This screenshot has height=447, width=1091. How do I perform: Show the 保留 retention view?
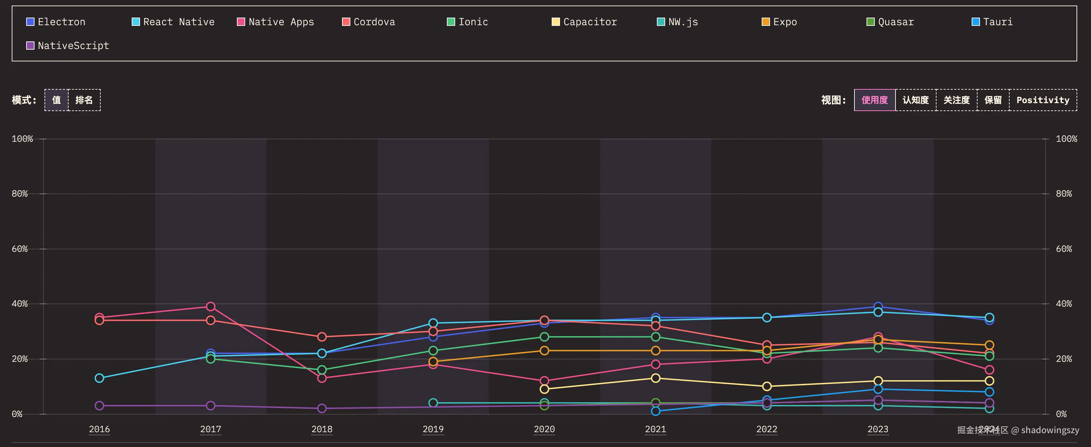click(993, 100)
